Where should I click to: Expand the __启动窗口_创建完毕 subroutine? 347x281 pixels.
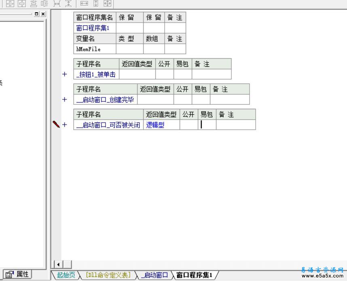64,99
